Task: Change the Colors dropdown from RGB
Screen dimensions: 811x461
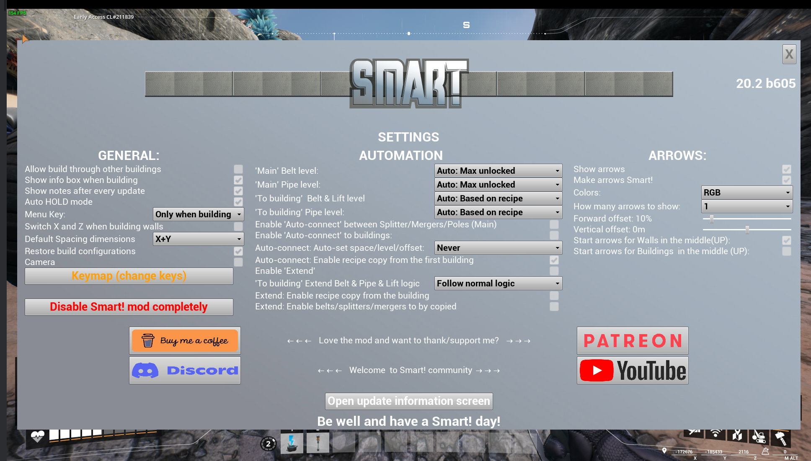Action: click(x=746, y=192)
